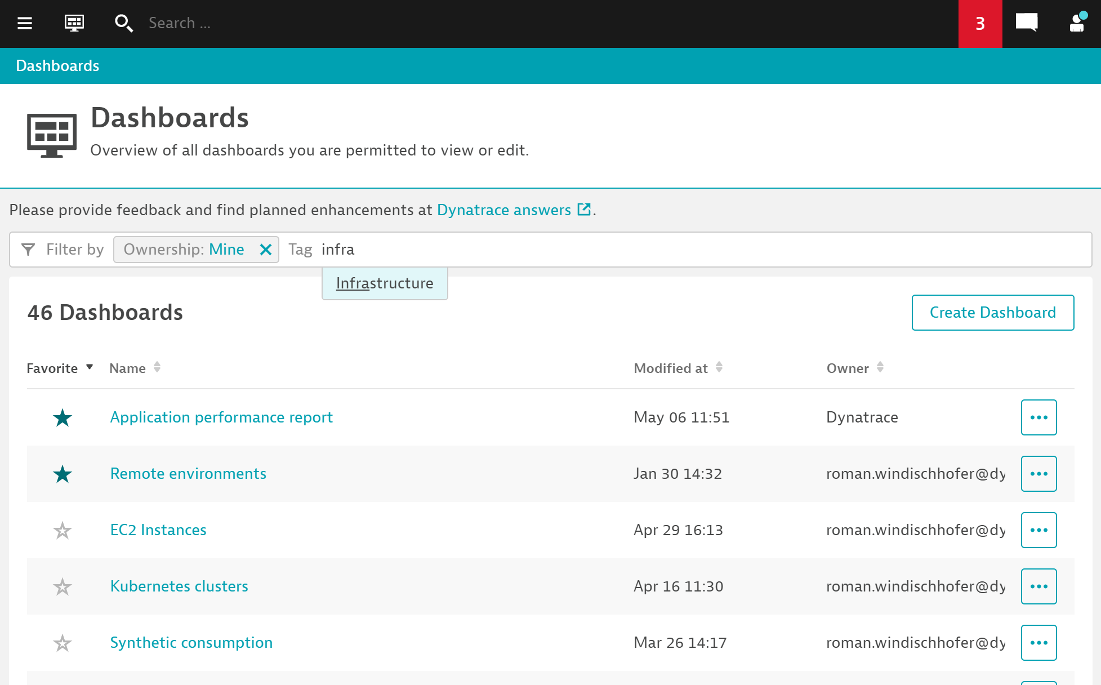Click the Create Dashboard button
The height and width of the screenshot is (685, 1101).
(x=993, y=313)
